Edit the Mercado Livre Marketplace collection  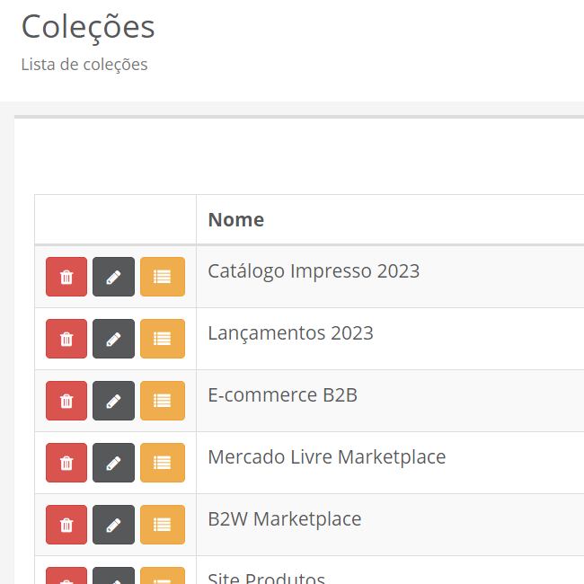(113, 463)
